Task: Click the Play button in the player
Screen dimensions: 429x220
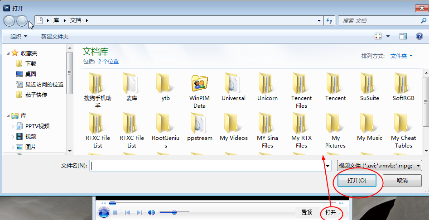Action: point(104,212)
